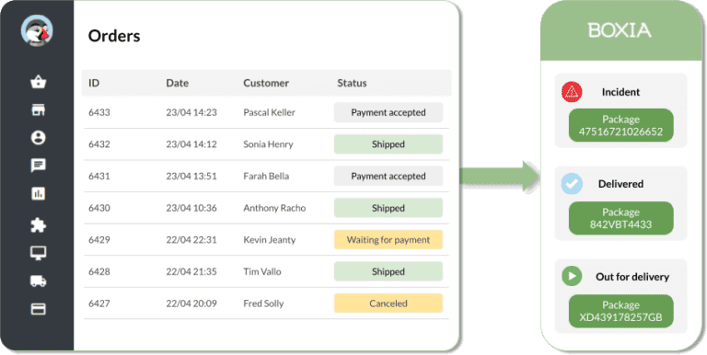Image resolution: width=707 pixels, height=355 pixels.
Task: Open the statistics bar chart icon
Action: tap(39, 193)
